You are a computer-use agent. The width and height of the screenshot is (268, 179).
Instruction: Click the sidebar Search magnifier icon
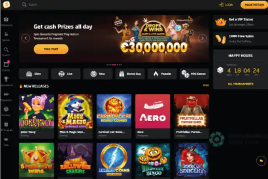[x=6, y=49]
